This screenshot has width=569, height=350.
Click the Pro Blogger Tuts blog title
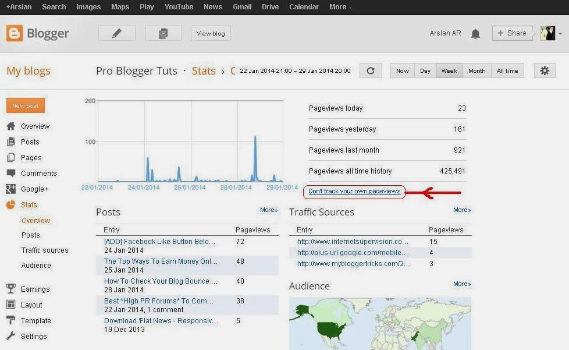pos(137,71)
